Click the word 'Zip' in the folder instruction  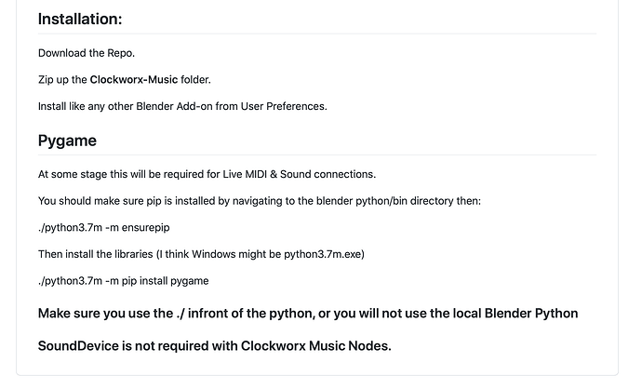pos(46,80)
